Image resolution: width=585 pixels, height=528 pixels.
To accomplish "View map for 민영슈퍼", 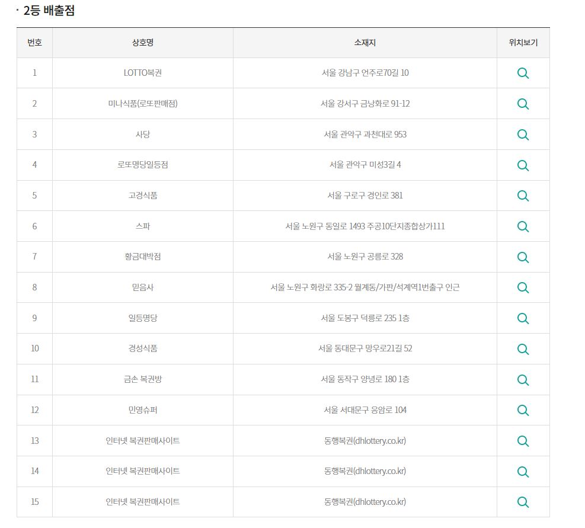I will pyautogui.click(x=523, y=411).
